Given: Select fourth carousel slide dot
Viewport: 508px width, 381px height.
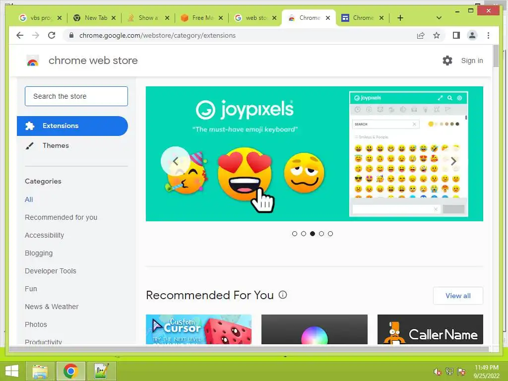Looking at the screenshot, I should [321, 234].
